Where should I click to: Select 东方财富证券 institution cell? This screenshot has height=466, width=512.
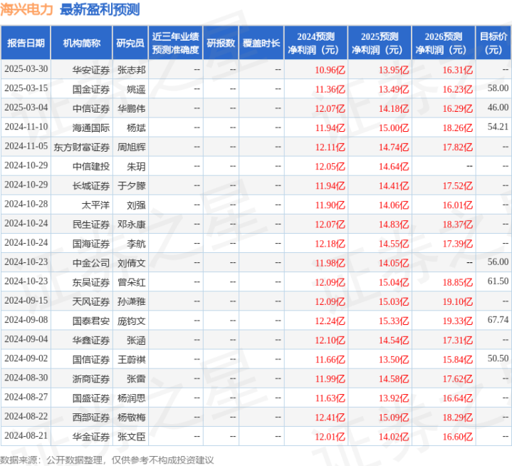coord(82,147)
